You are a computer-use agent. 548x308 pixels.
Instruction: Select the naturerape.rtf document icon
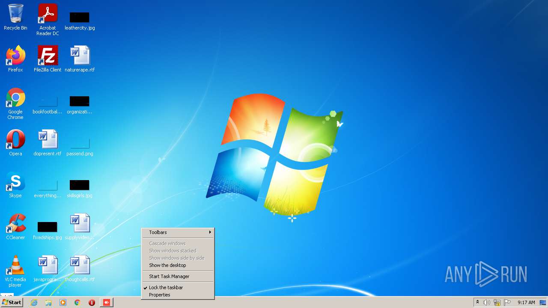point(80,59)
